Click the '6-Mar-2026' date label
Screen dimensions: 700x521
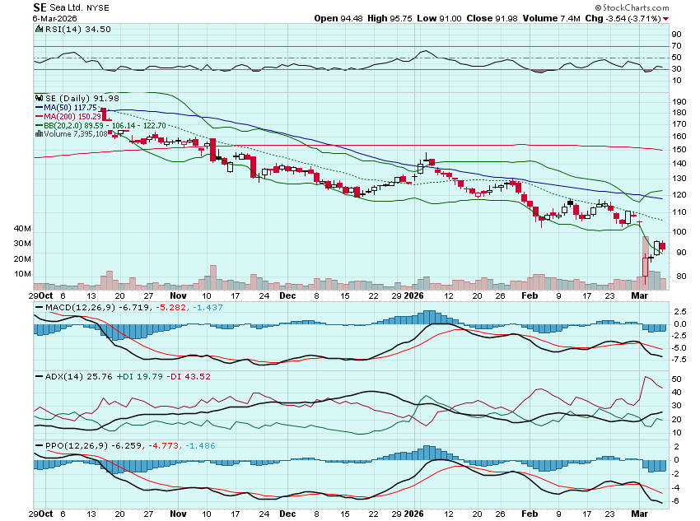pos(54,19)
